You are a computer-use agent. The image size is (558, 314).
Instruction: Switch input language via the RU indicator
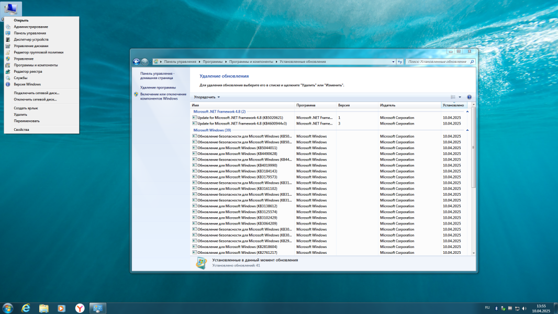pos(487,308)
